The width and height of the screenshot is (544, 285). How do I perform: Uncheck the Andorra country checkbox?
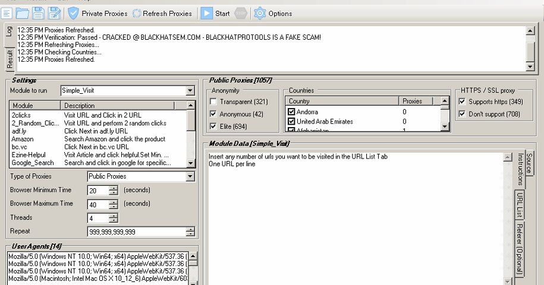[x=291, y=112]
